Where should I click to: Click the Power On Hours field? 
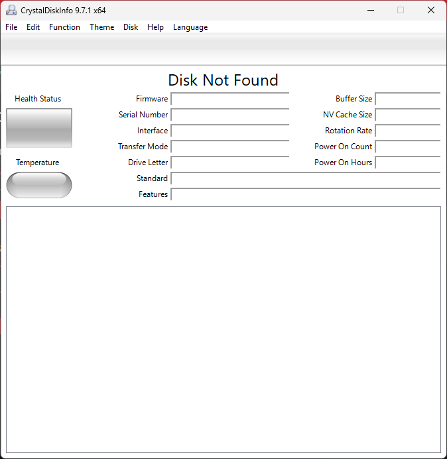[407, 163]
